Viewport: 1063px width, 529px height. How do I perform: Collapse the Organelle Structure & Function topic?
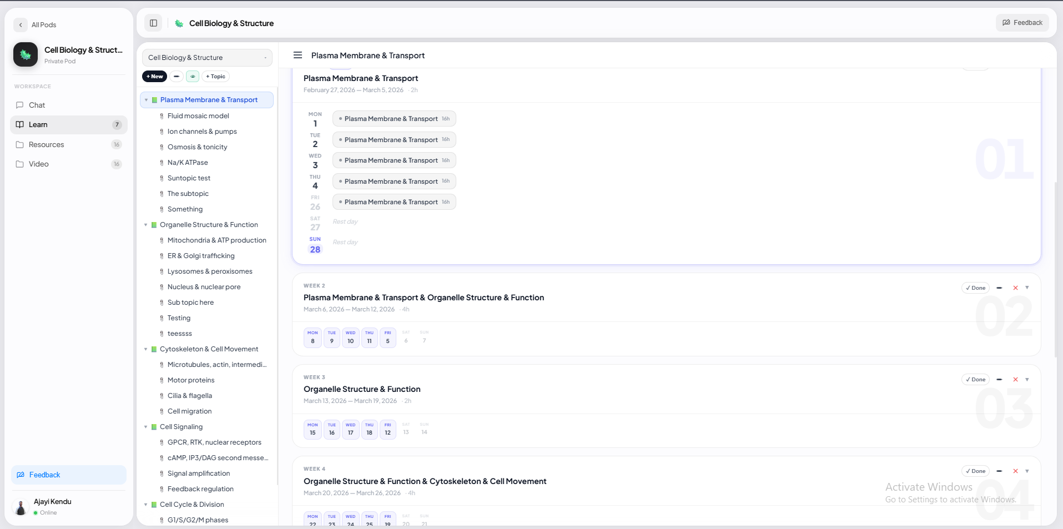[146, 225]
